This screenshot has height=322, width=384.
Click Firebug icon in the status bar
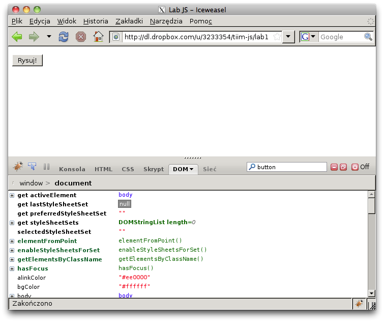359,304
